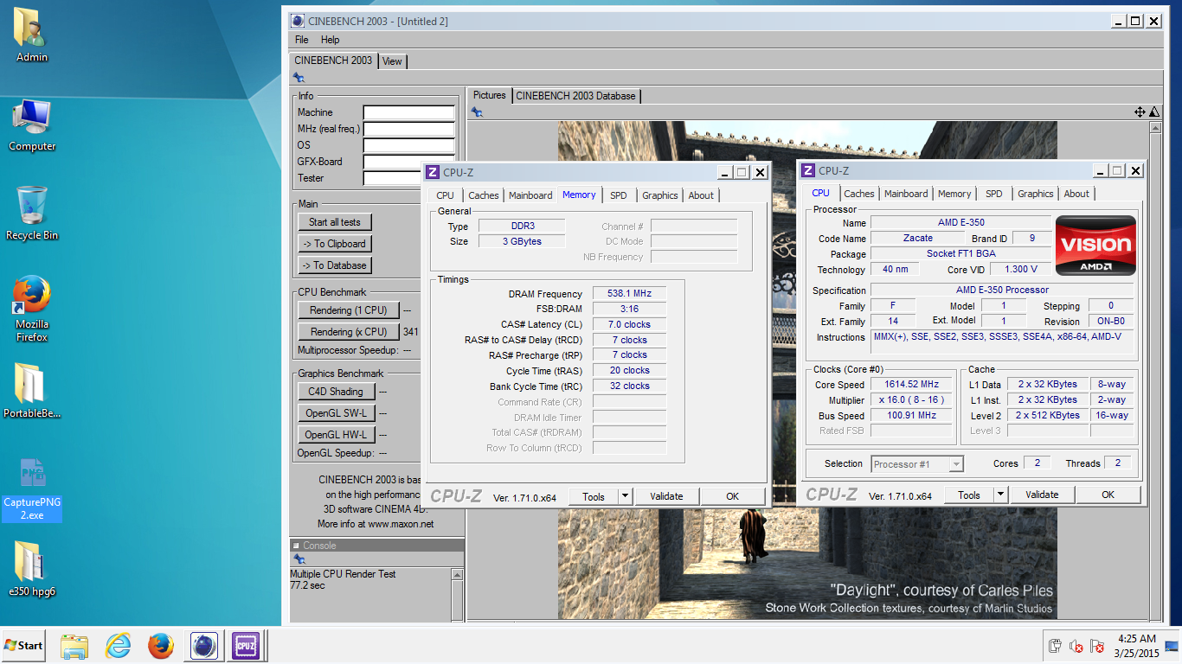Click the Core Speed value 1614.52 MHz

tap(911, 385)
